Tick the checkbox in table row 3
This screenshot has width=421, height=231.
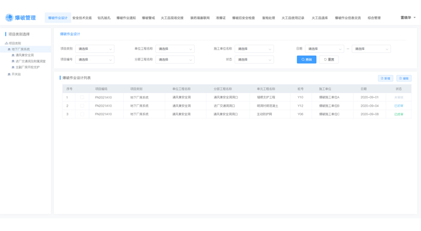coord(82,114)
